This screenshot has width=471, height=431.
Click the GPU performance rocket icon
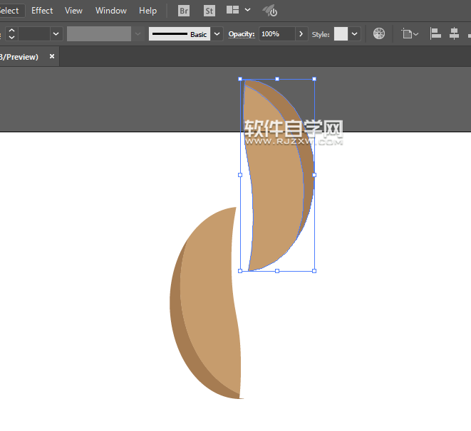tap(270, 11)
